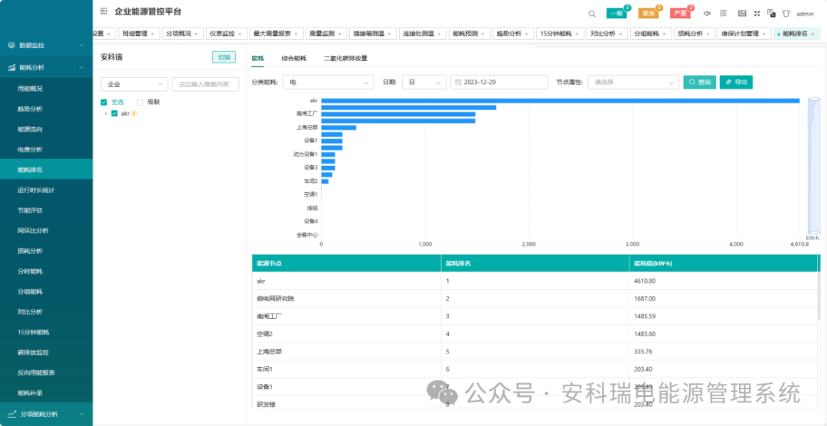Enable the 级联 checkbox
The height and width of the screenshot is (426, 827).
point(140,102)
